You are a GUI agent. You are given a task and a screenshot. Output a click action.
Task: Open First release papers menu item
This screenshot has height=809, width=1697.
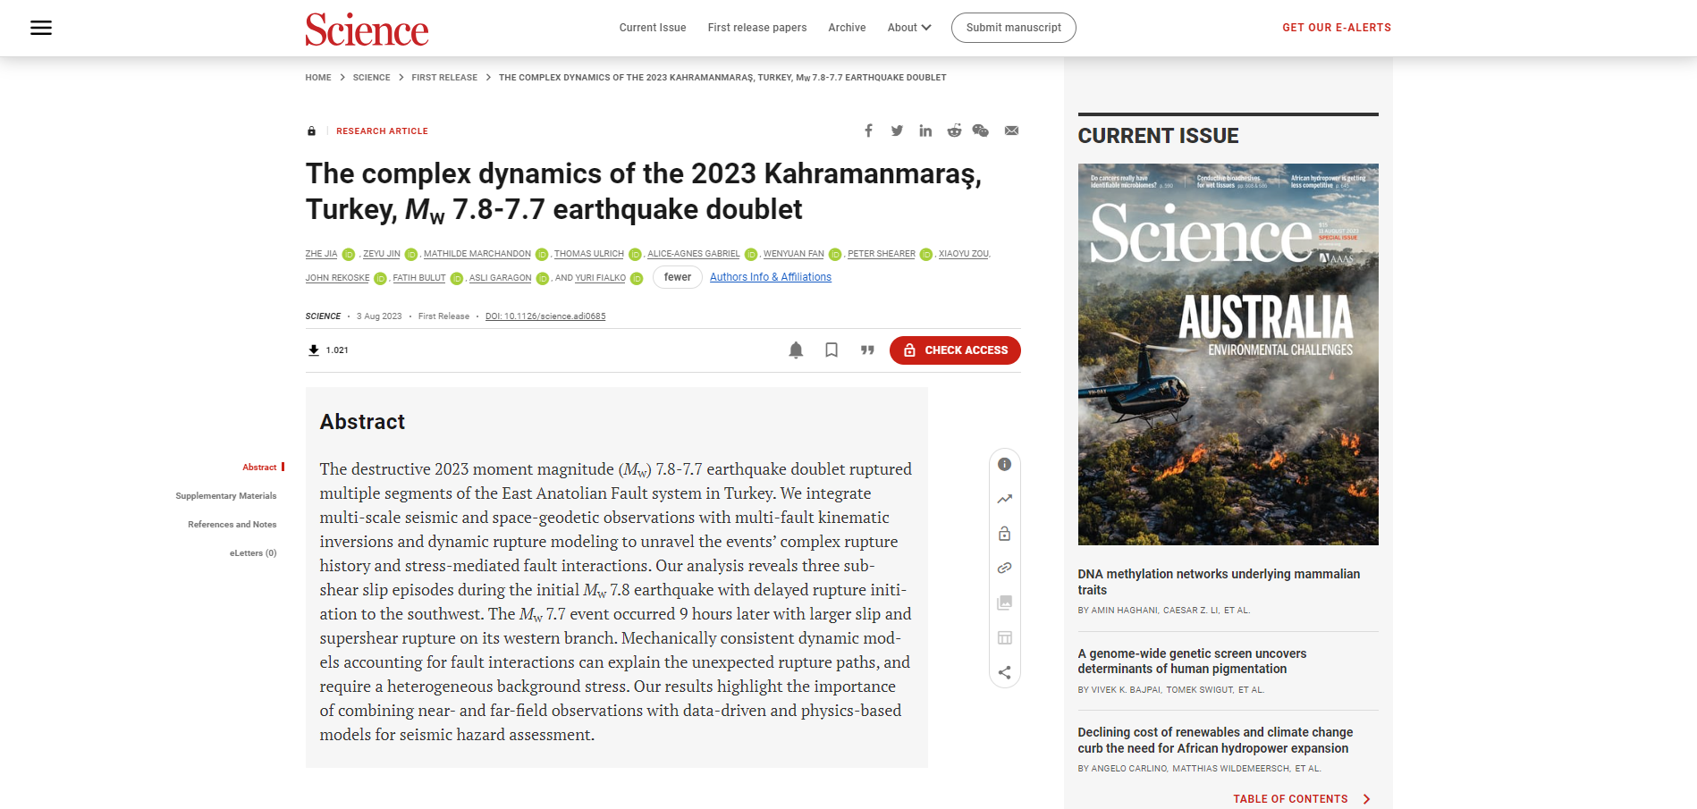click(757, 28)
